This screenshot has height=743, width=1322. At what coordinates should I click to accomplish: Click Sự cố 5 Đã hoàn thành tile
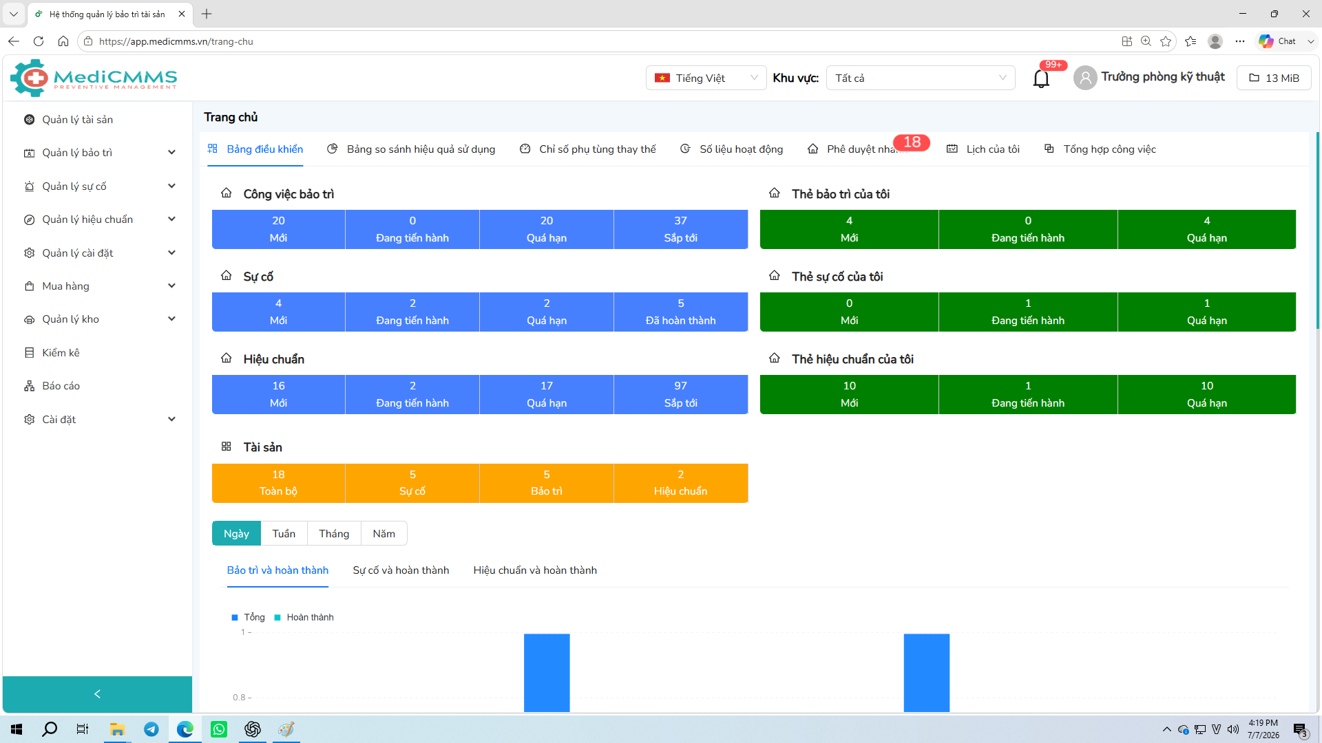(x=680, y=312)
